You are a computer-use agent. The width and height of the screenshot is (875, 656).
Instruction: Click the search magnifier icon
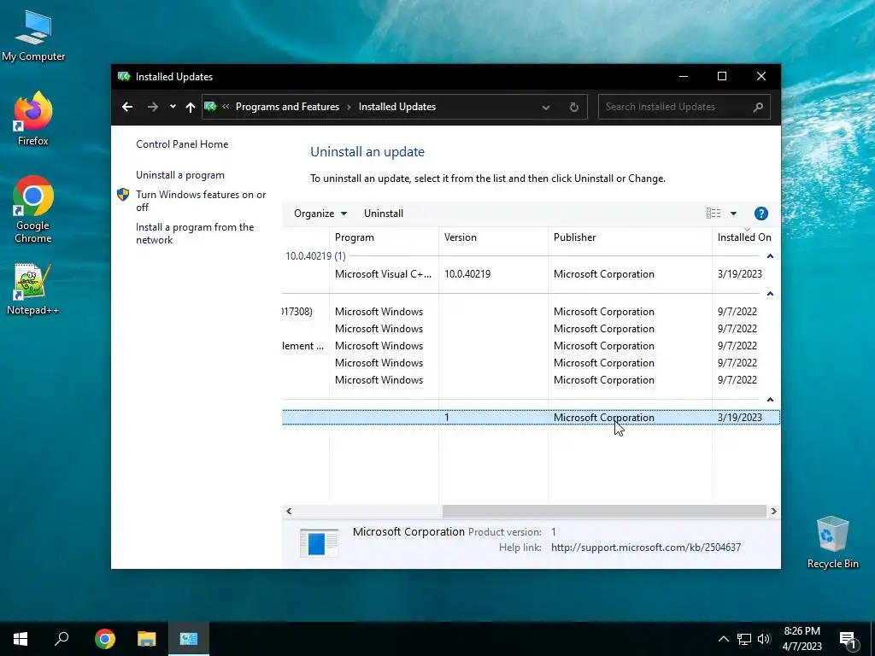[757, 107]
